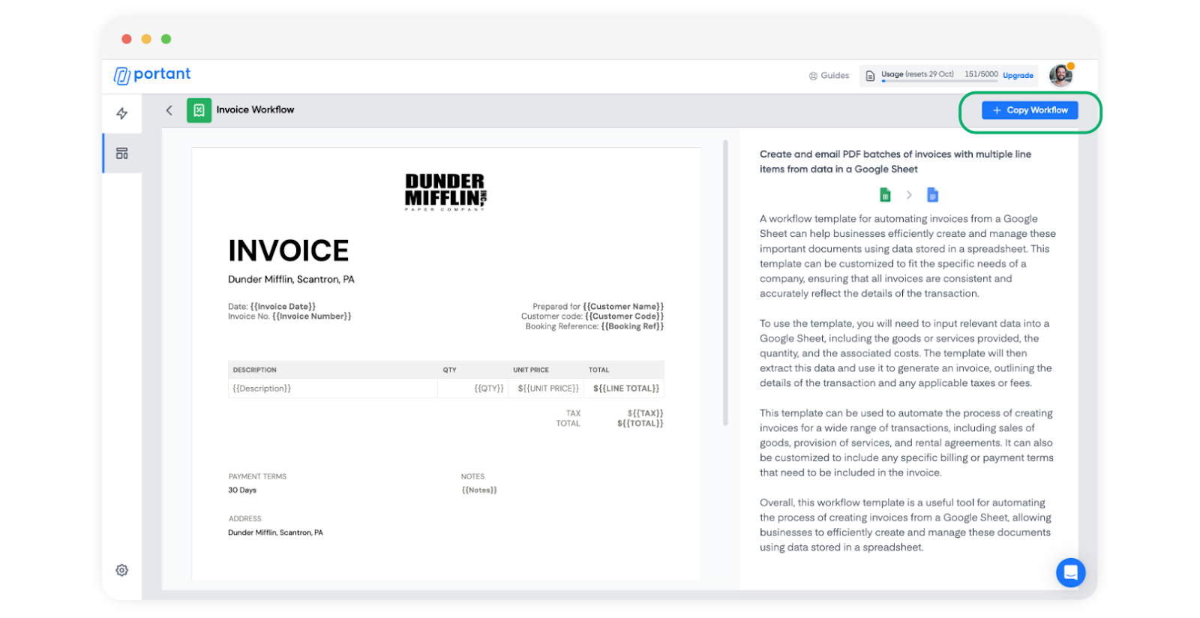The height and width of the screenshot is (618, 1200).
Task: Open the lightning bolt automations sidebar icon
Action: pos(121,113)
